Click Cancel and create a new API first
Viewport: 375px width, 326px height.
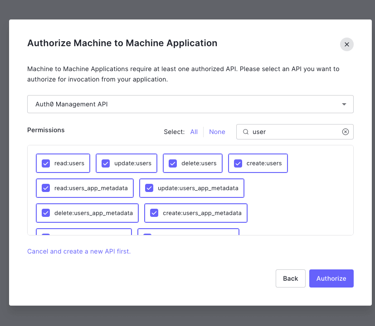pyautogui.click(x=79, y=251)
